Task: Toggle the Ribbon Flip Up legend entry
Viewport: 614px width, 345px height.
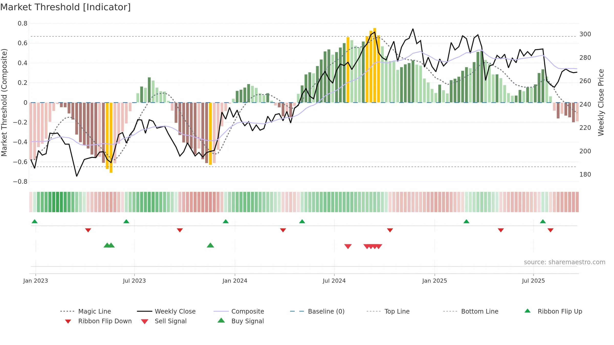Action: (553, 311)
